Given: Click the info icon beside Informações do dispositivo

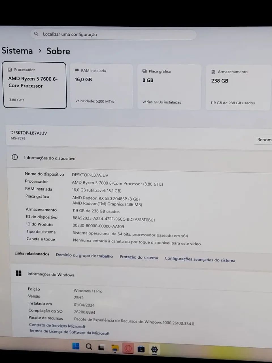Looking at the screenshot, I should tap(15, 157).
